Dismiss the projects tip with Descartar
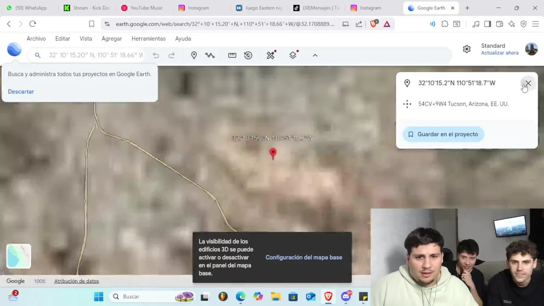Screen dimensions: 544x306 [x=21, y=91]
